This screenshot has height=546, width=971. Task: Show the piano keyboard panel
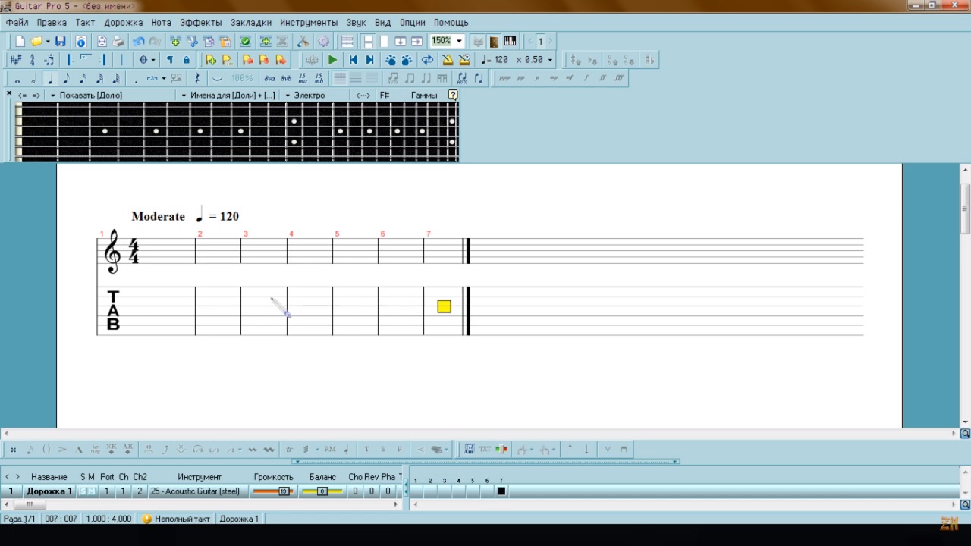pos(510,42)
